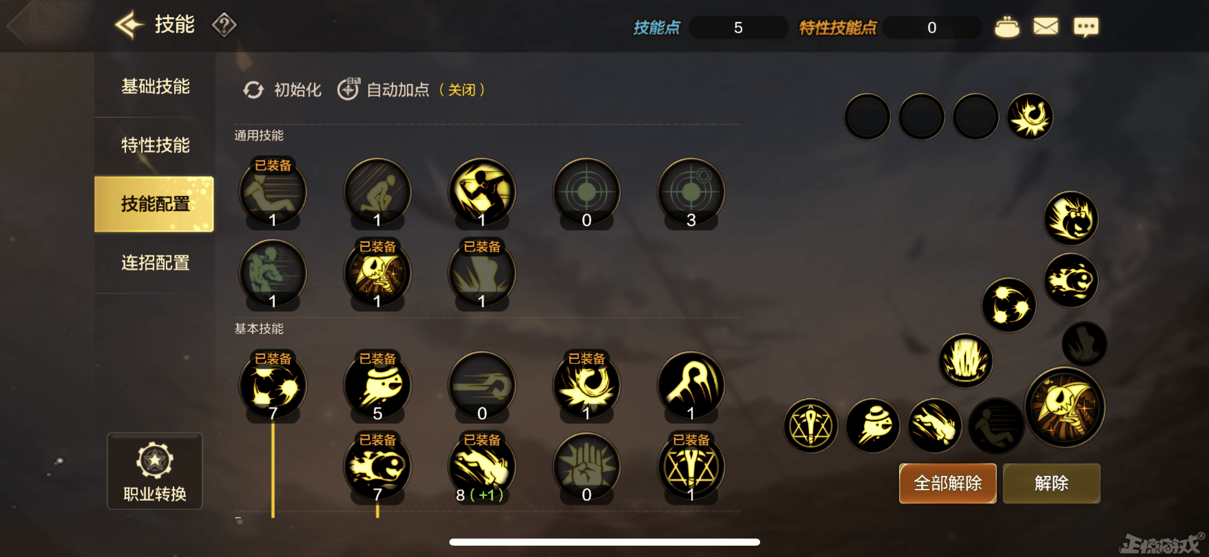Switch to 基础技能 tab
The image size is (1209, 557).
155,86
